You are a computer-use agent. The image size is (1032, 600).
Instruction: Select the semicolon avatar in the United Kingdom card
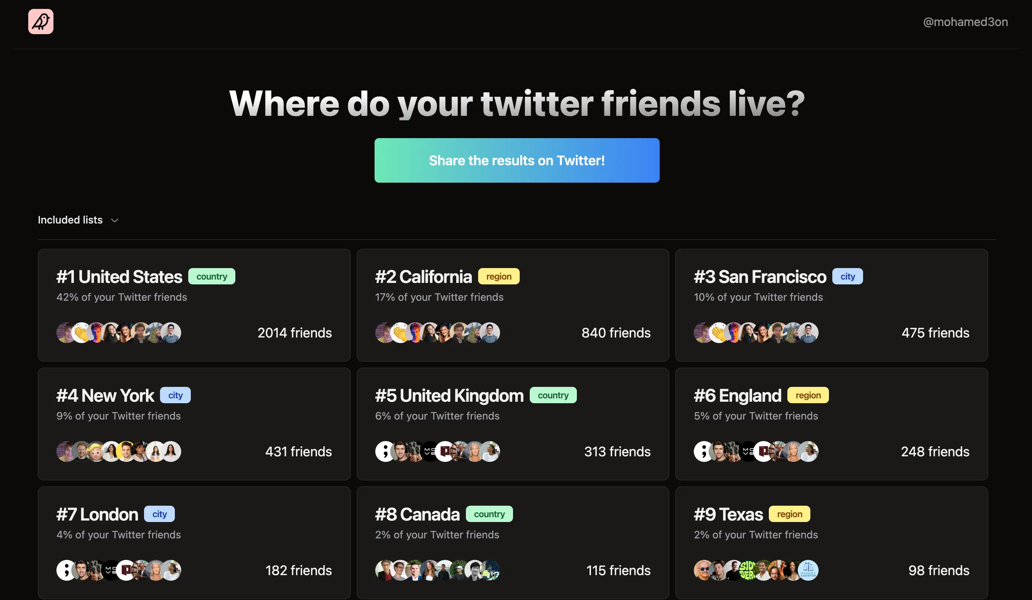(385, 451)
